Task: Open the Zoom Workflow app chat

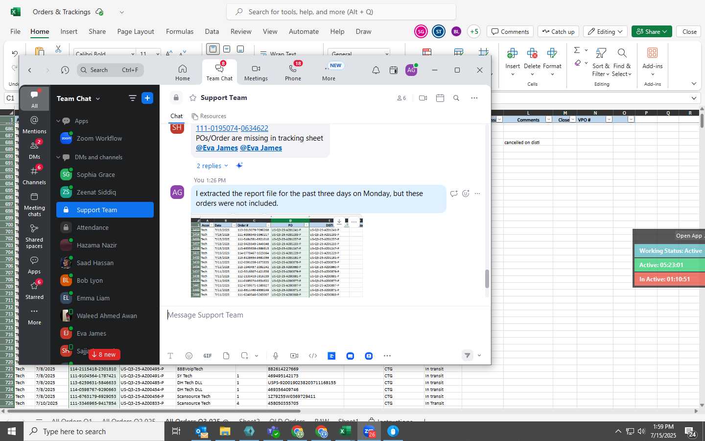Action: tap(105, 139)
